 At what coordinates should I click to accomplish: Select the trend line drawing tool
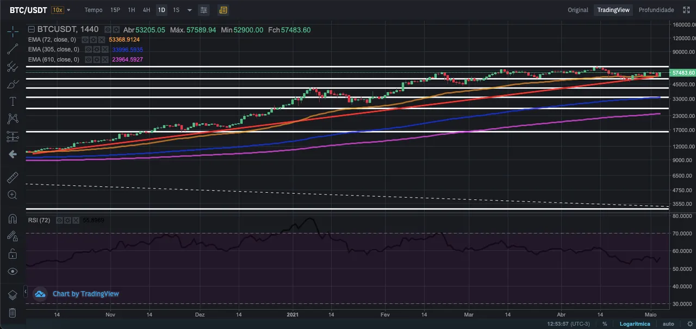13,49
